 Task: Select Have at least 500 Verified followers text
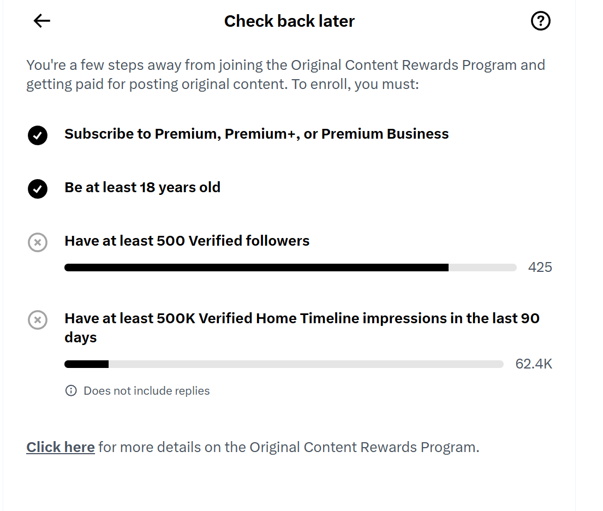pos(187,241)
